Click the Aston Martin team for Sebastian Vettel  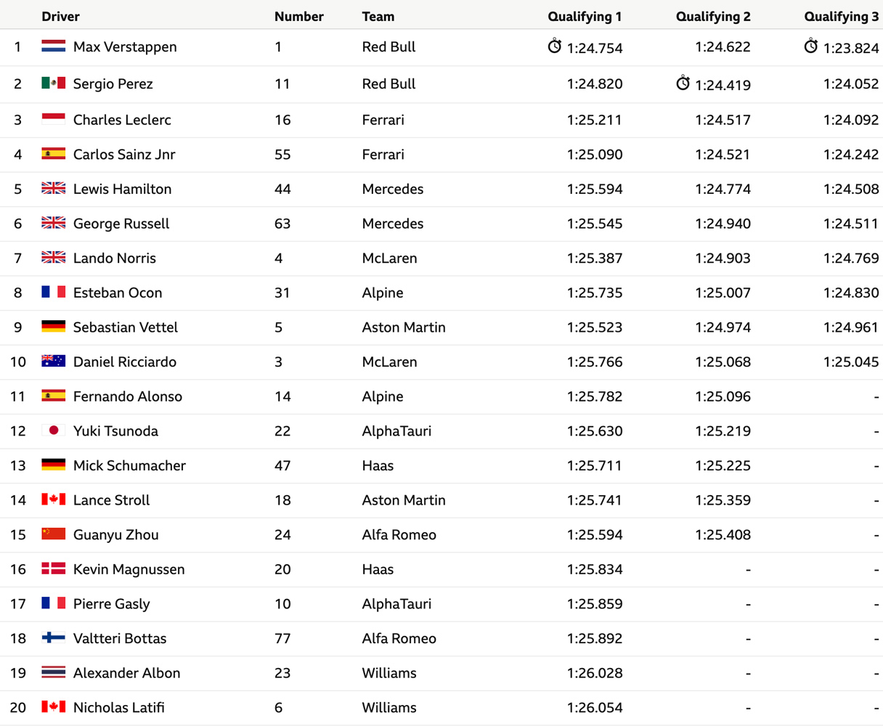pos(404,327)
